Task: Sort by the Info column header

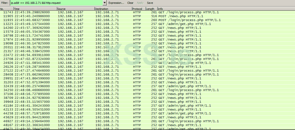Action: click(x=226, y=9)
